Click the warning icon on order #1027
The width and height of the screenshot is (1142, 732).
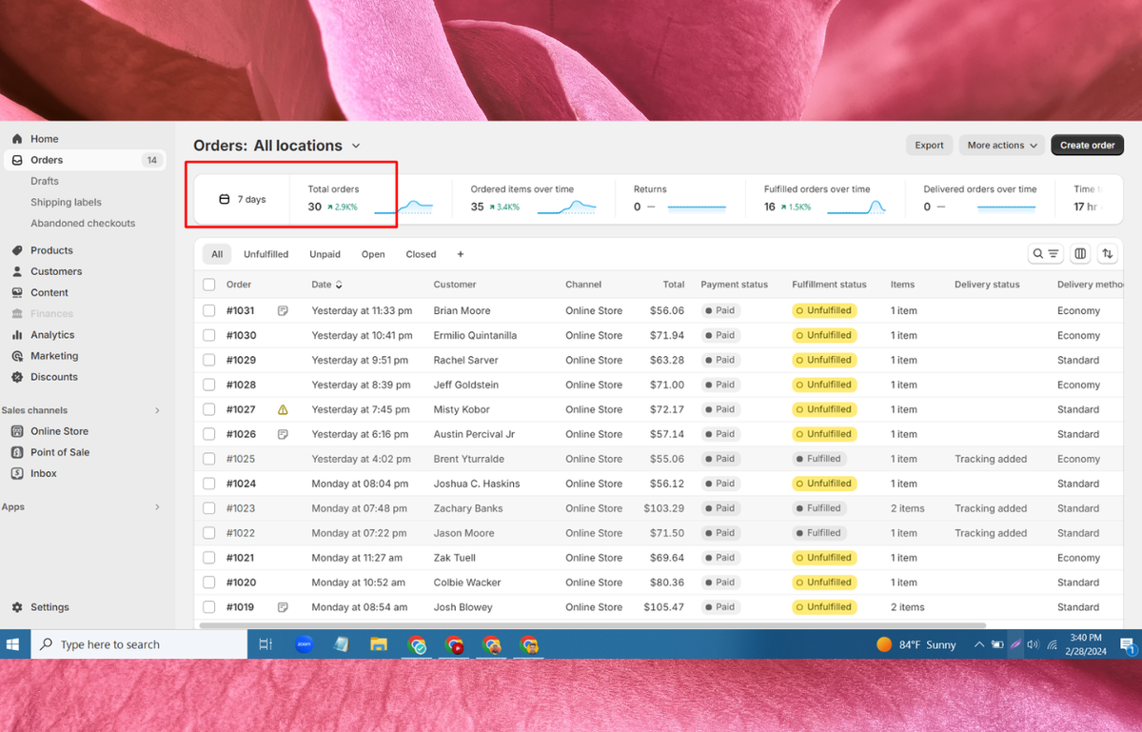tap(283, 409)
